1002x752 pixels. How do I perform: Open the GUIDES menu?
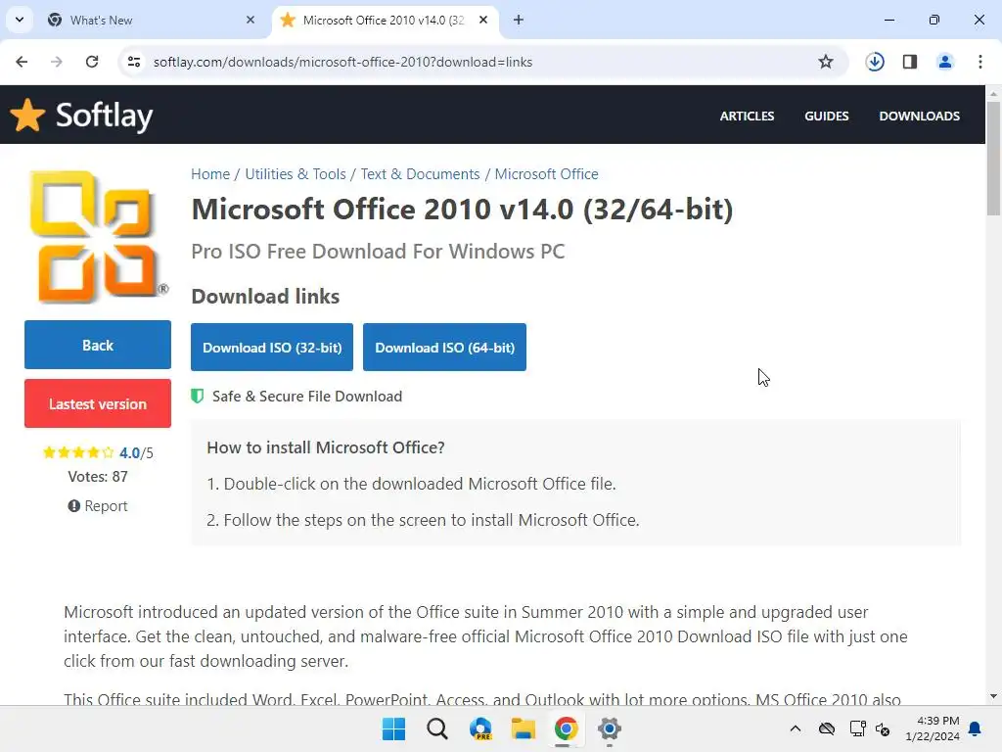pos(826,116)
